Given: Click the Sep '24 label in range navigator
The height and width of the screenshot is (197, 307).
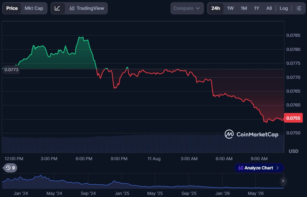Looking at the screenshot, I should [x=88, y=193].
